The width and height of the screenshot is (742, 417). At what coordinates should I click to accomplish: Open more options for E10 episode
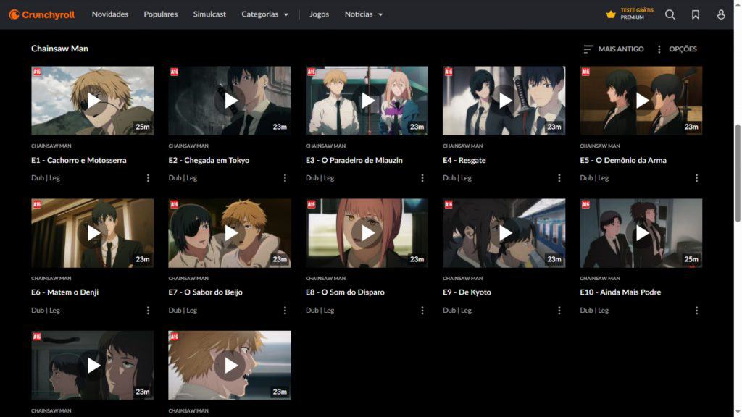(696, 310)
